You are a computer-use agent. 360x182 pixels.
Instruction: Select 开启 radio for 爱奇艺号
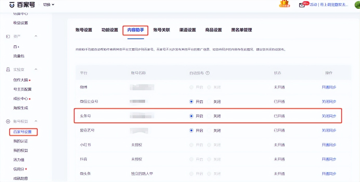[x=191, y=131]
